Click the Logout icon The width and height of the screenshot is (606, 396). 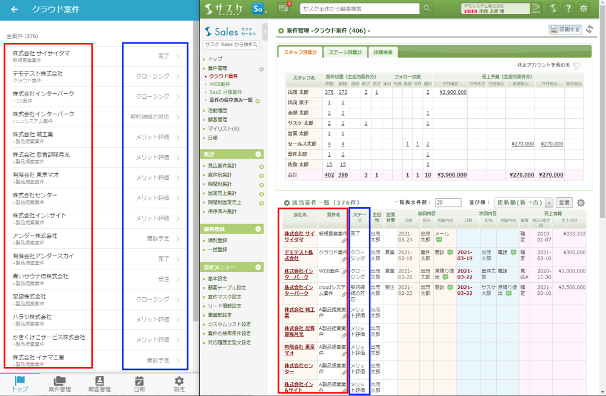pyautogui.click(x=535, y=8)
